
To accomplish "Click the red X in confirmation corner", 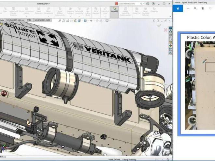I will point(165,30).
